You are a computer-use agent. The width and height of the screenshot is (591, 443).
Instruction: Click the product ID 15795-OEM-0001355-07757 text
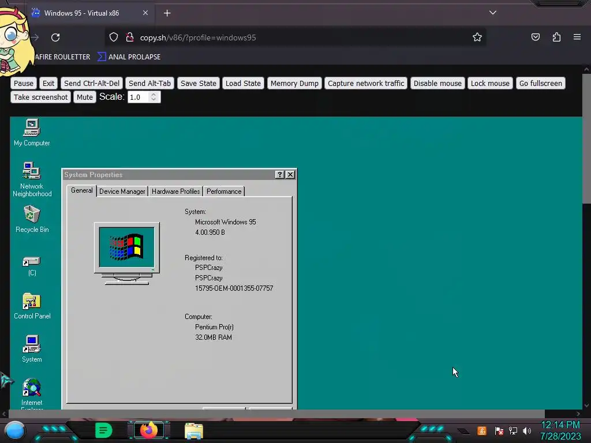point(234,288)
